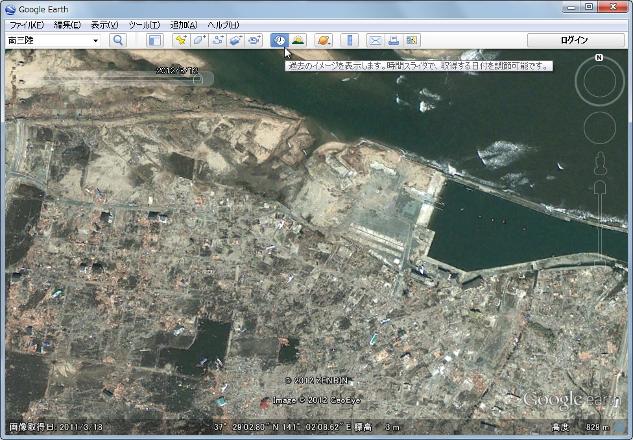The image size is (633, 440).
Task: Click the 画像取得日: 2011/3/18 status text
Action: click(x=56, y=426)
